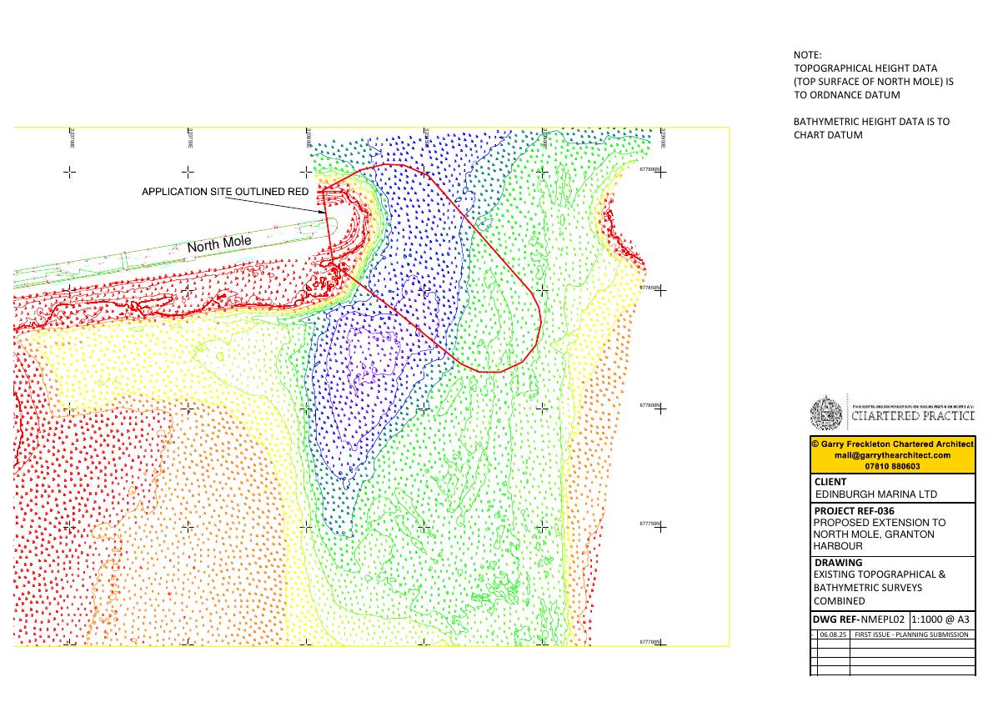993x702 pixels.
Task: Click the grid cross beside 677750N
Action: click(660, 527)
